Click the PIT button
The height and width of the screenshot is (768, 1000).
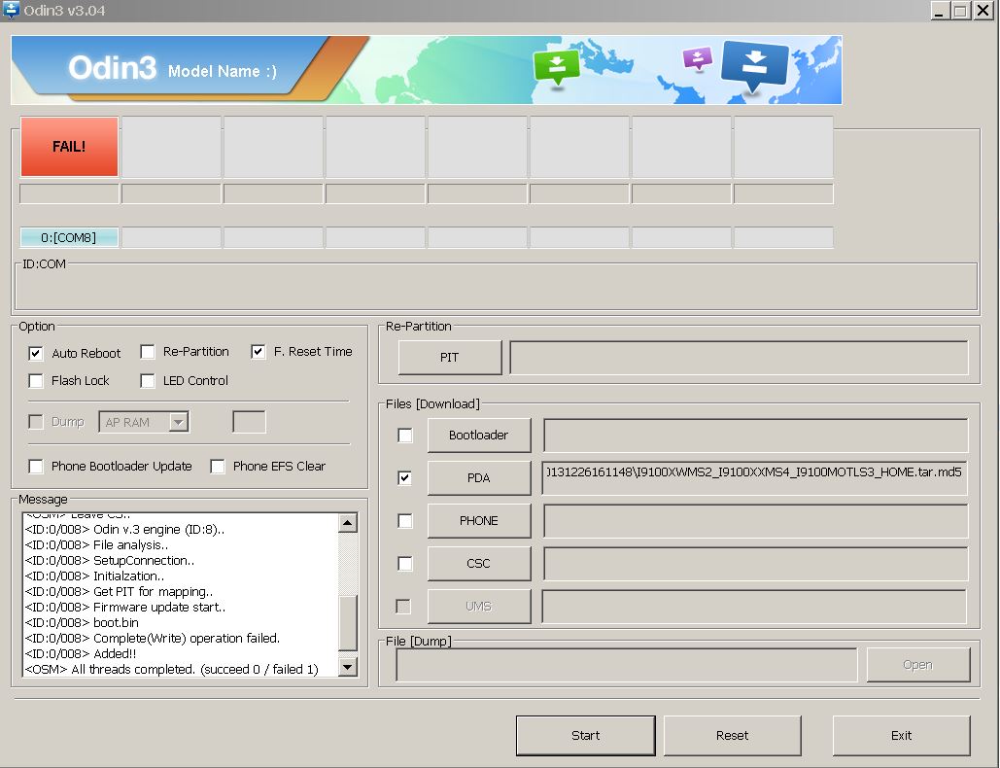(x=450, y=357)
